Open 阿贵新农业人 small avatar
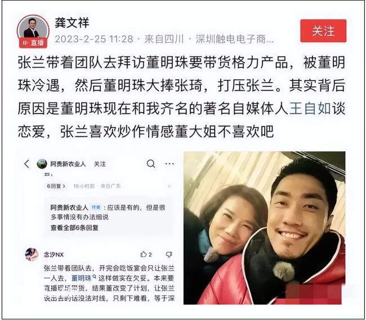366x320 pixels. 42,164
